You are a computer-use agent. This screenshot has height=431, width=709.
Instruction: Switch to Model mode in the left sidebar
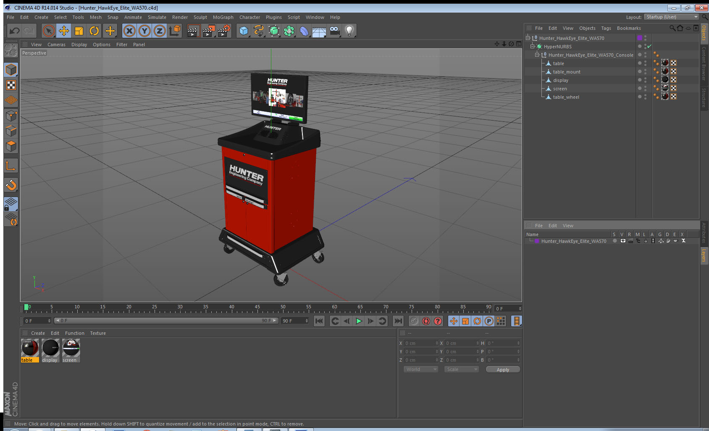pyautogui.click(x=11, y=70)
